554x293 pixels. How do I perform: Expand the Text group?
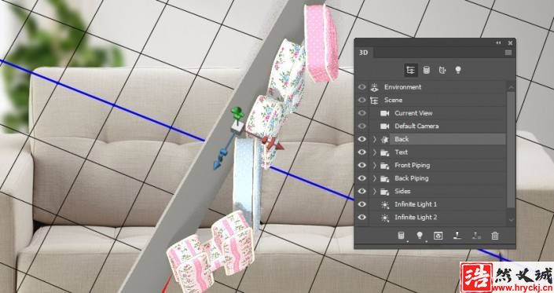click(375, 152)
